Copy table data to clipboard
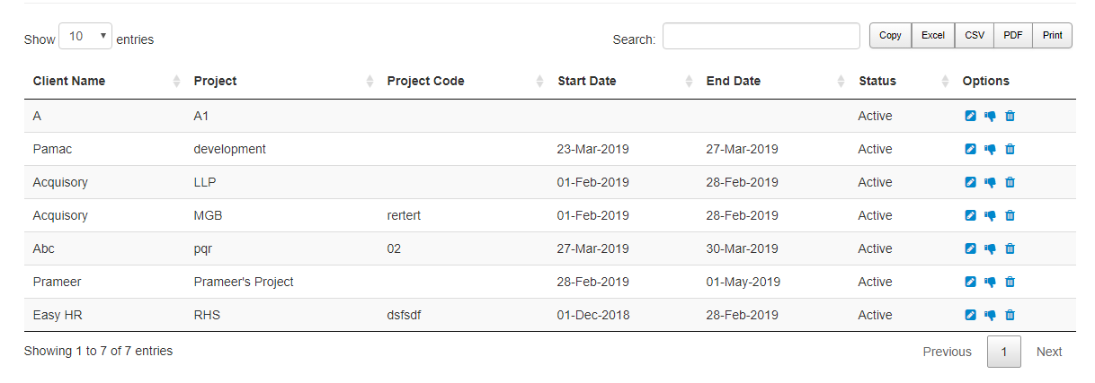This screenshot has width=1095, height=383. tap(890, 35)
